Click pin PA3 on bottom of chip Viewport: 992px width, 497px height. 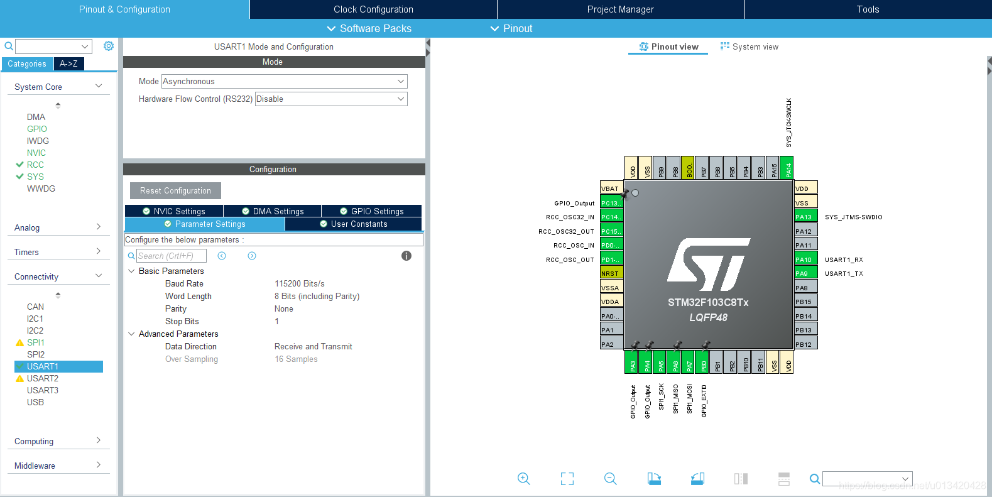[631, 362]
